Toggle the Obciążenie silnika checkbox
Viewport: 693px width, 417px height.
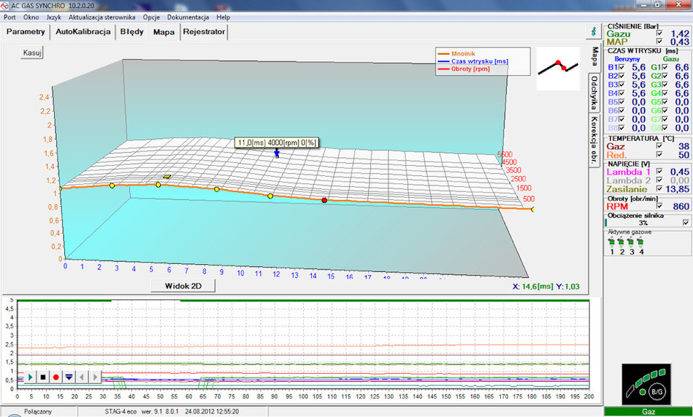(x=686, y=223)
